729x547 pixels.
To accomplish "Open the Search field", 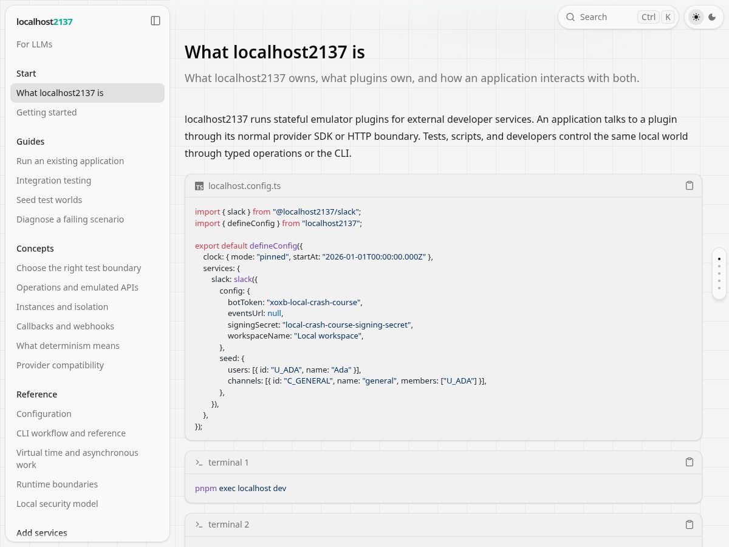I will [618, 17].
